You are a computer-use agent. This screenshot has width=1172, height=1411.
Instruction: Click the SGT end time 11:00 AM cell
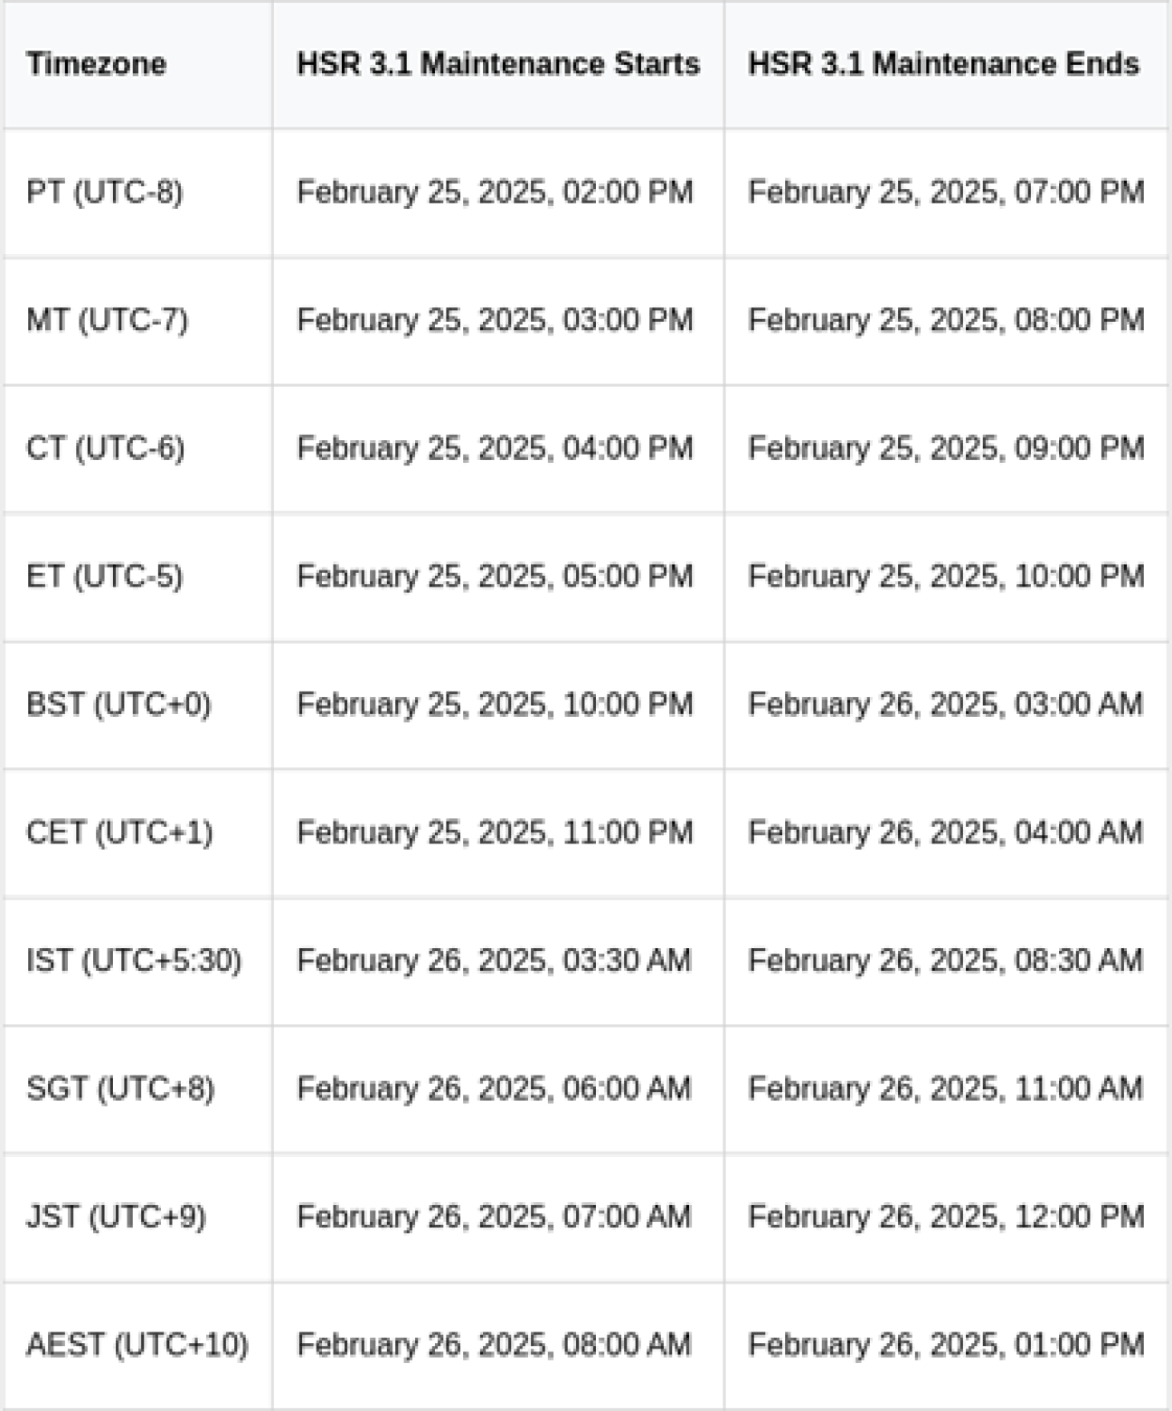click(x=946, y=1088)
